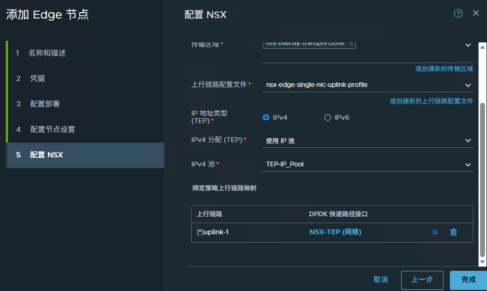Click the info icon beside NSX-TEP

pyautogui.click(x=435, y=232)
